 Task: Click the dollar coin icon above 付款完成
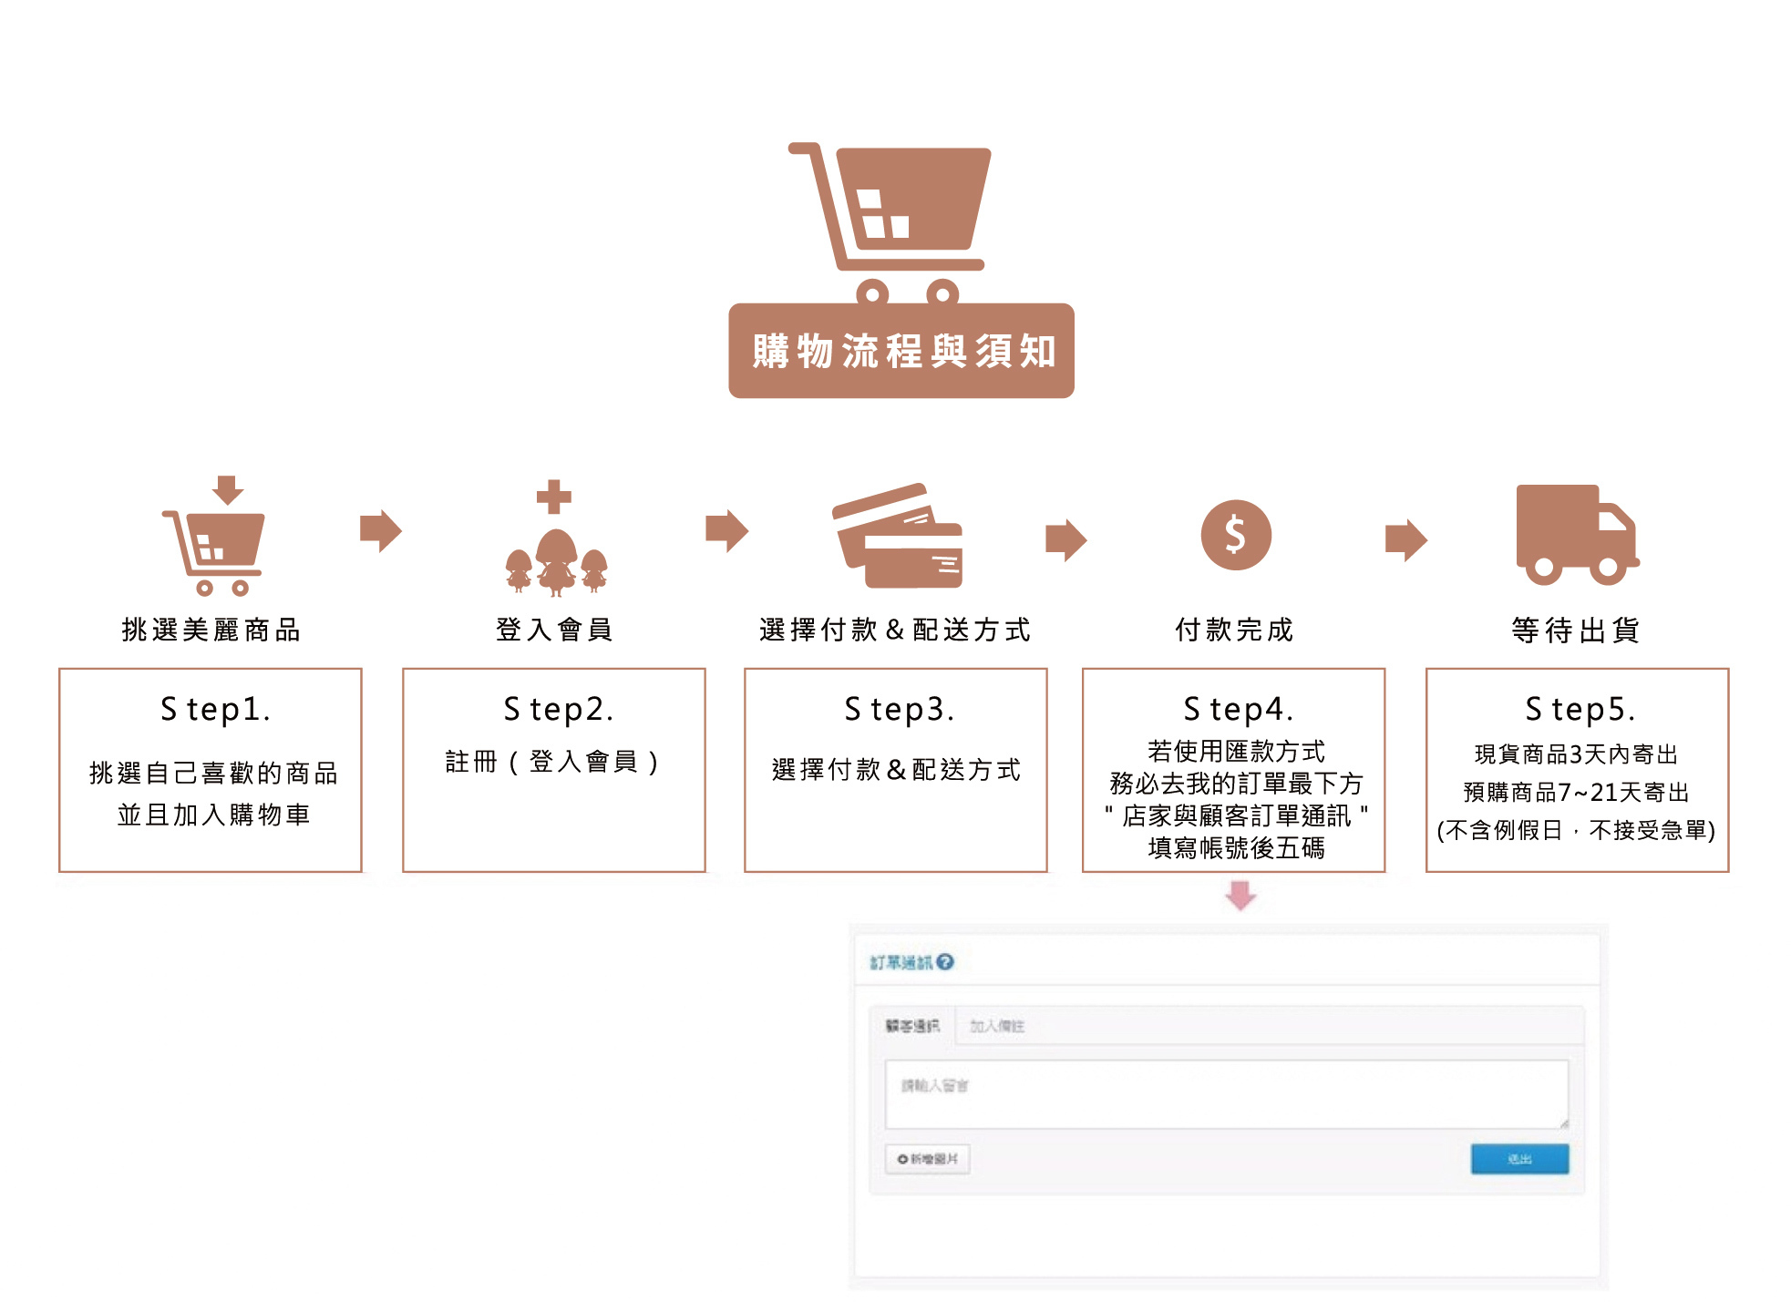pos(1235,535)
